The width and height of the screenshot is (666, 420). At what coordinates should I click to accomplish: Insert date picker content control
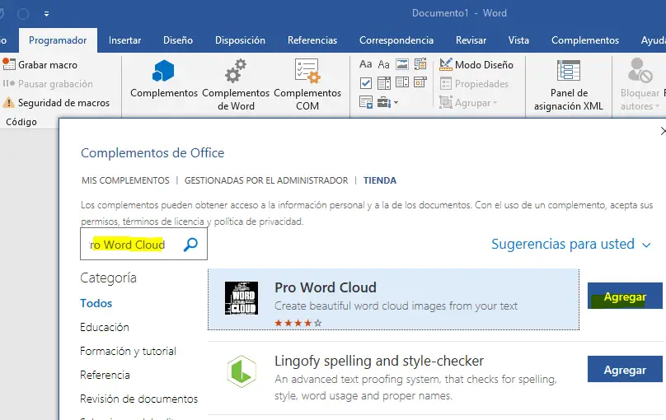(420, 82)
